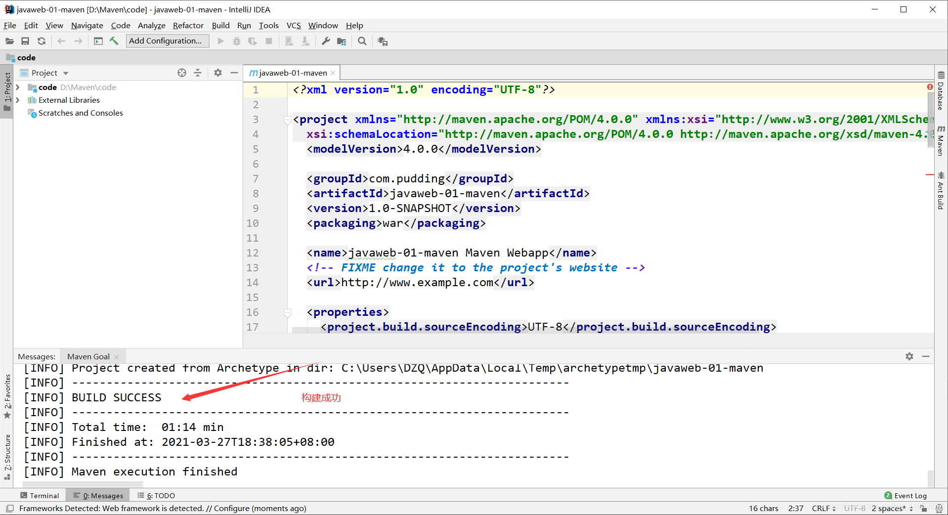Click the Frameworks Detected status message
The image size is (948, 515).
(163, 508)
